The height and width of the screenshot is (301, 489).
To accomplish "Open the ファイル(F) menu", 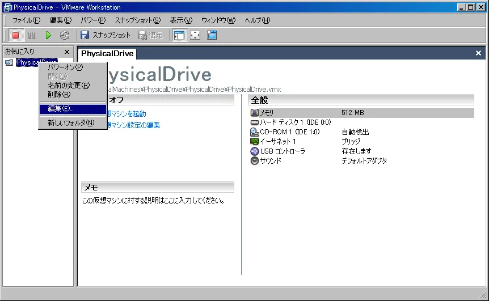I will point(26,20).
